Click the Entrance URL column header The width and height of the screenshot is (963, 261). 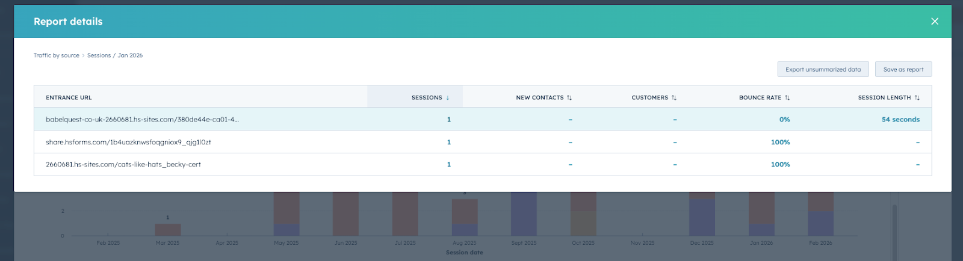tap(69, 97)
